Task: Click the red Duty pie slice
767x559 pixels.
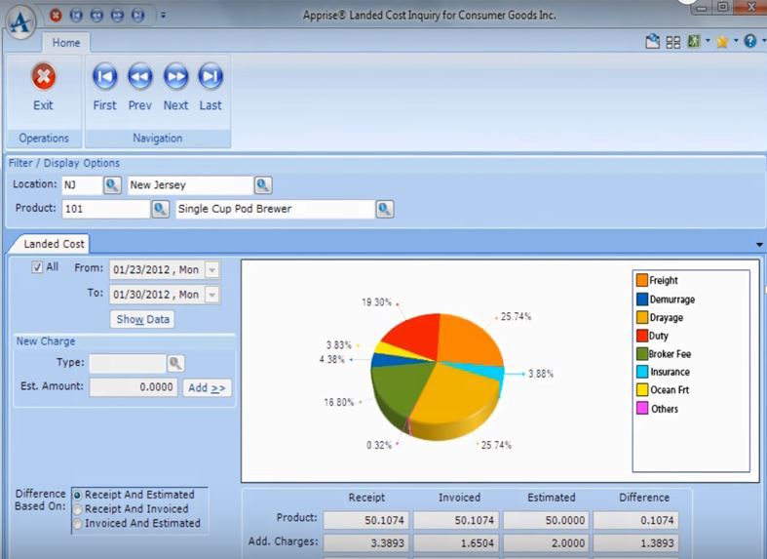Action: pyautogui.click(x=416, y=336)
